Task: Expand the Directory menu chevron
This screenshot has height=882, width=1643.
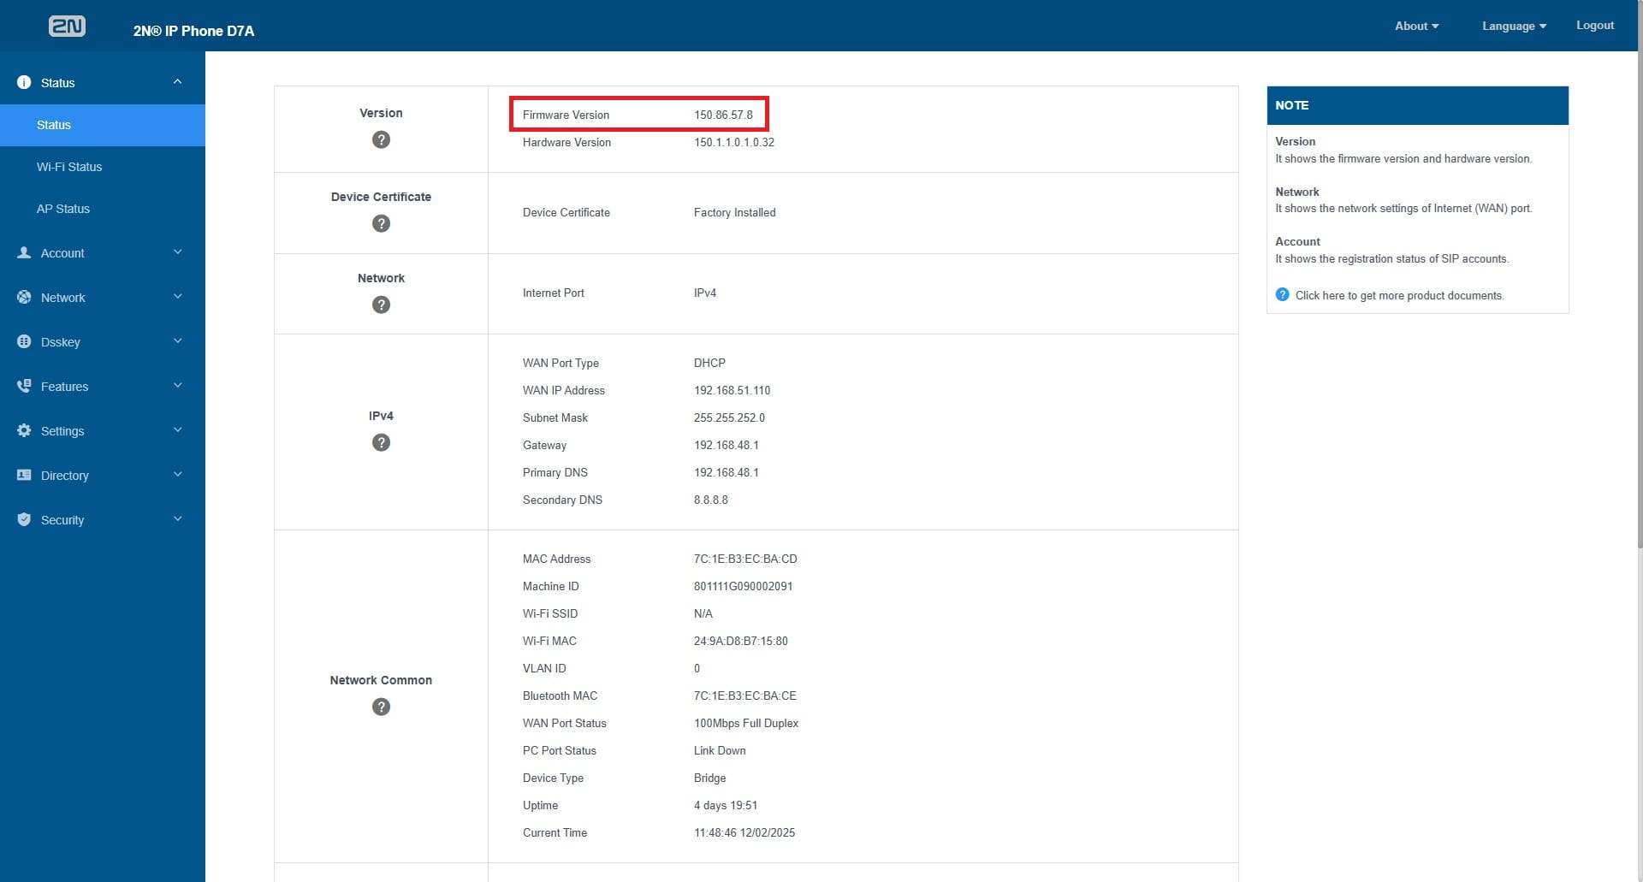Action: click(x=177, y=474)
